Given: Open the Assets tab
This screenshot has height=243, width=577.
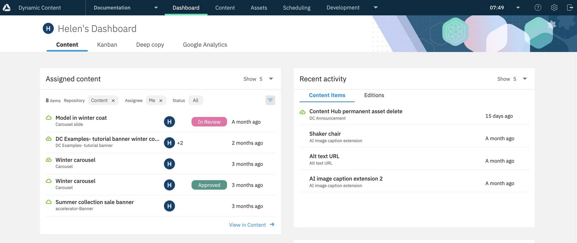Looking at the screenshot, I should pyautogui.click(x=259, y=8).
